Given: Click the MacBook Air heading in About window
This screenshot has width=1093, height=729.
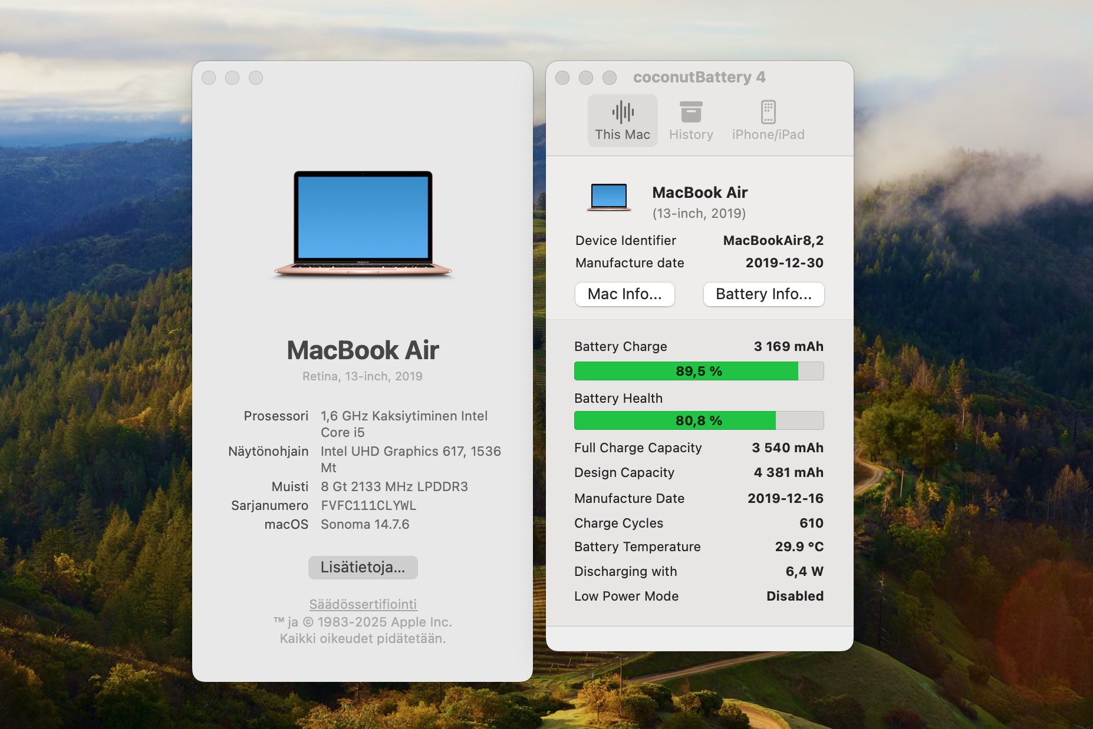Looking at the screenshot, I should (x=363, y=350).
